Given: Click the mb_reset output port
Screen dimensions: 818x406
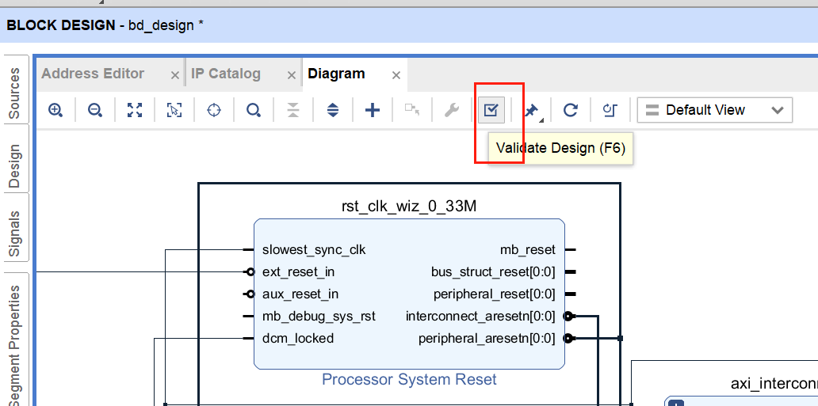Looking at the screenshot, I should tap(528, 249).
